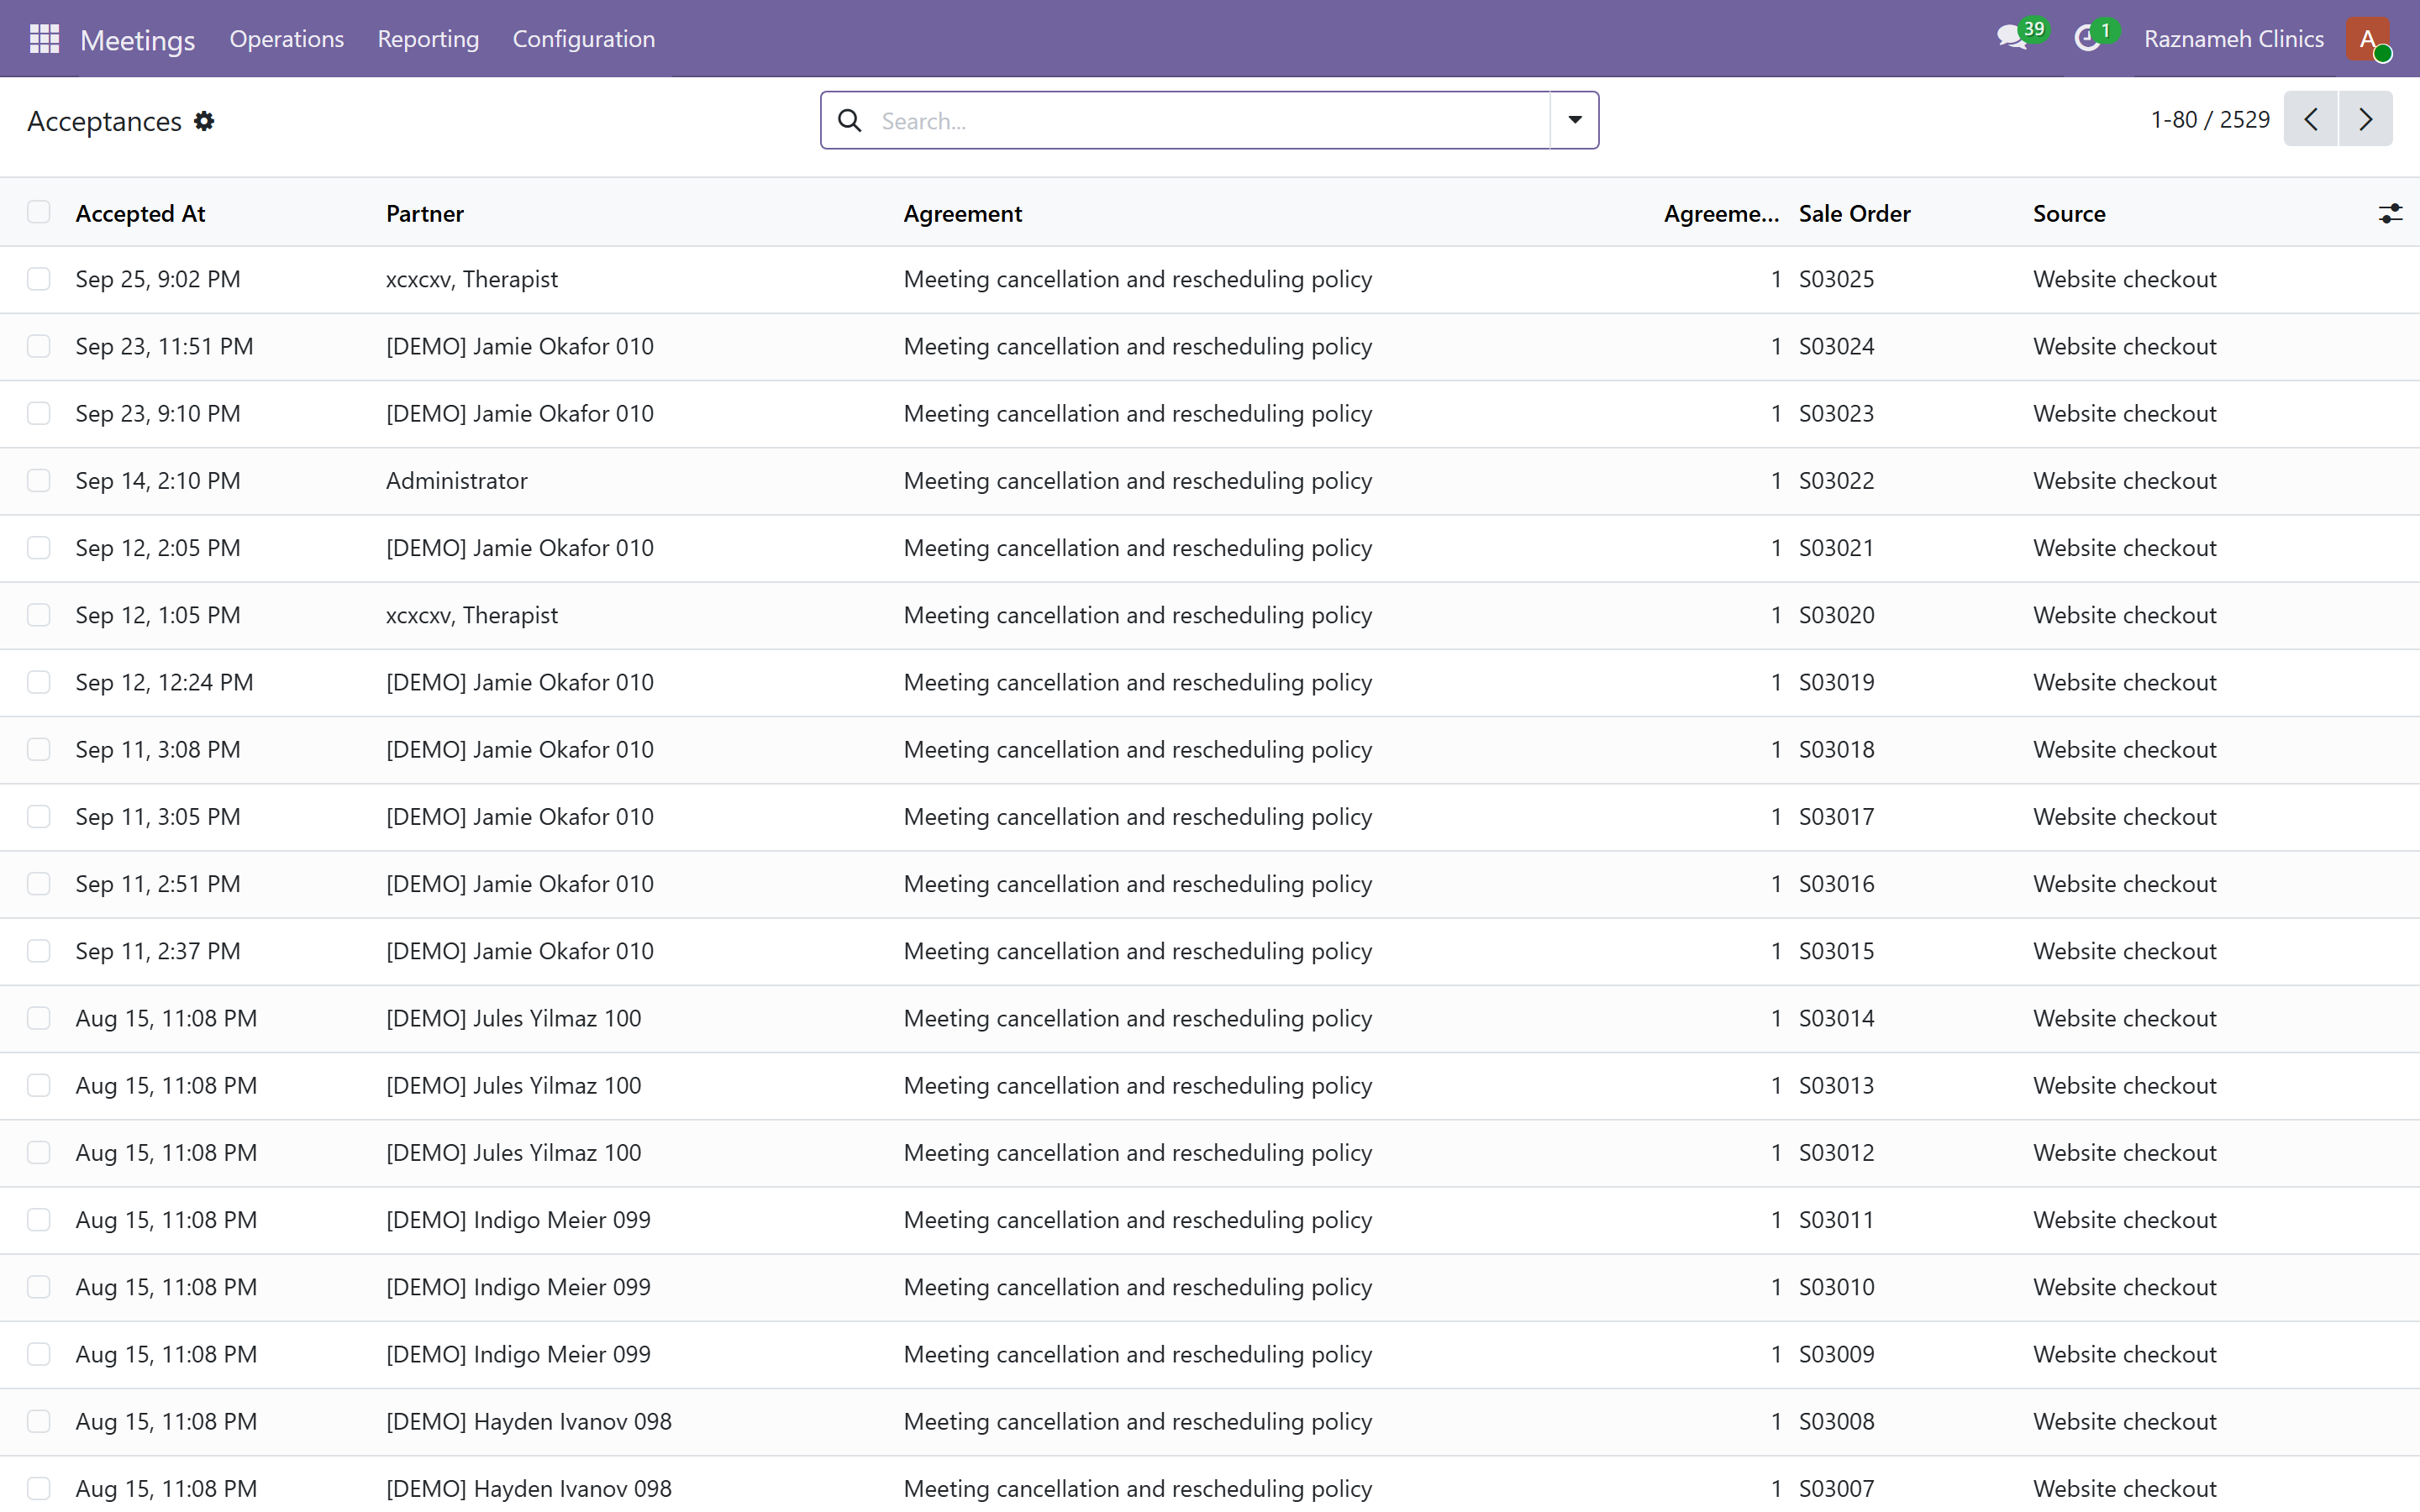Screen dimensions: 2420x1512
Task: Go to previous page arrow
Action: [x=2311, y=119]
